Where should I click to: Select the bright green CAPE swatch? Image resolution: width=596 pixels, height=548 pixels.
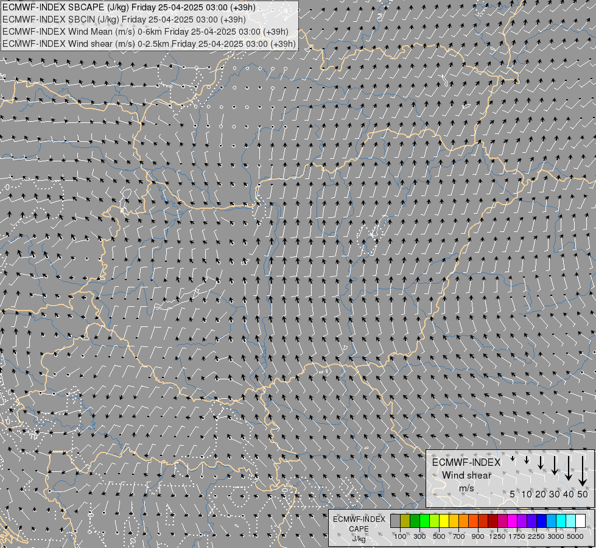pyautogui.click(x=425, y=521)
